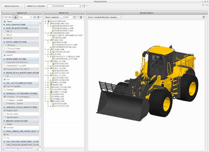Switch to the Model Tree Selection tab
The image size is (209, 152).
click(x=36, y=6)
